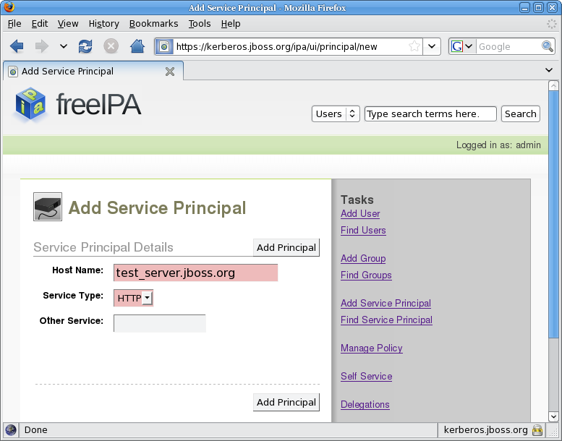Viewport: 562px width, 441px height.
Task: Open the list all tabs dropdown
Action: 549,71
